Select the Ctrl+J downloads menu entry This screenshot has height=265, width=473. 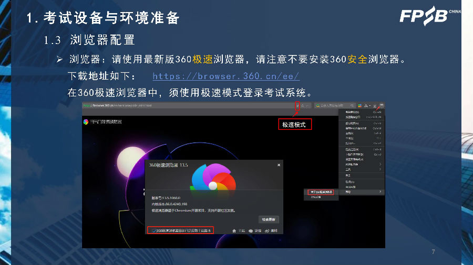[362, 154]
